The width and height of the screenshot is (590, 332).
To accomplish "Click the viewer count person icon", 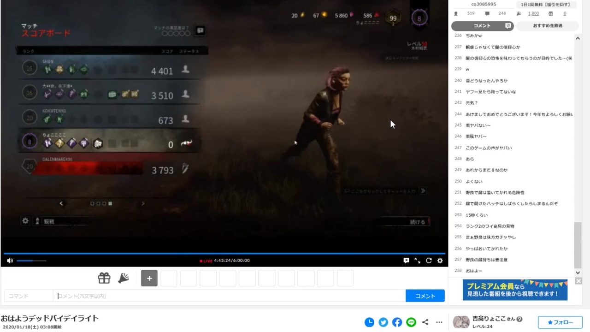I will [456, 14].
